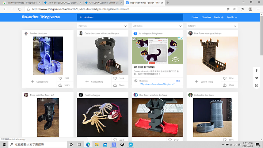Collect Thing for Dice Tower w/swappable trays
This screenshot has height=148, width=263.
[204, 82]
